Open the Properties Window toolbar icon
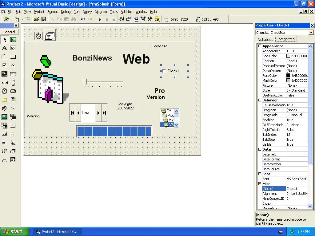315x236 pixels. tap(129, 19)
